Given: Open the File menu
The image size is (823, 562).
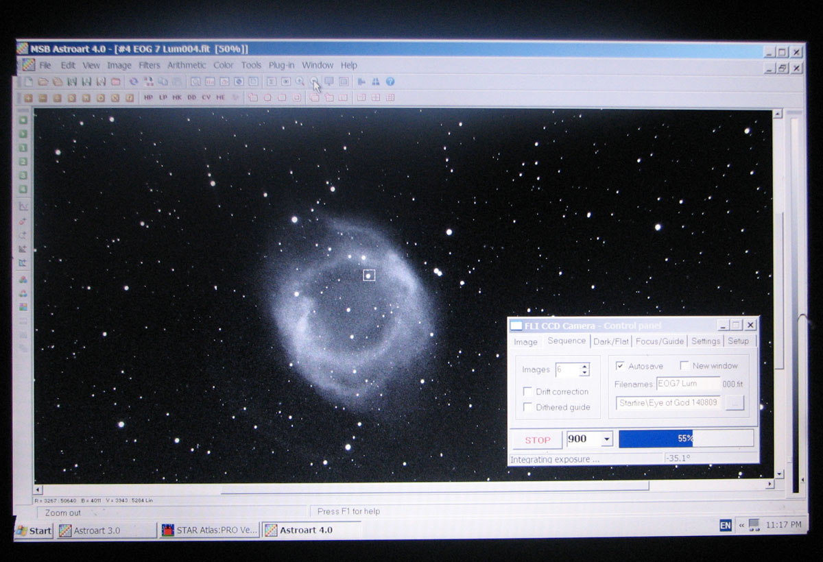Looking at the screenshot, I should [45, 65].
